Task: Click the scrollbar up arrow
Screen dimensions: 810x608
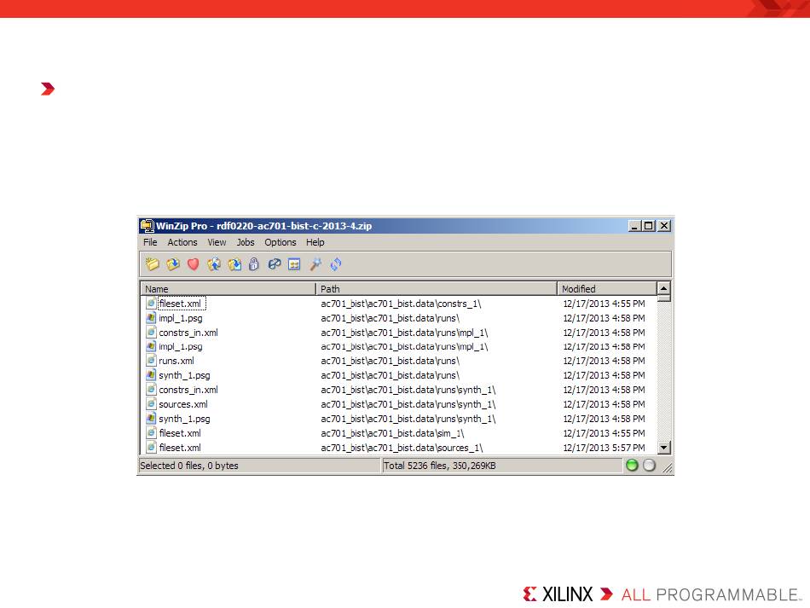Action: pos(664,288)
